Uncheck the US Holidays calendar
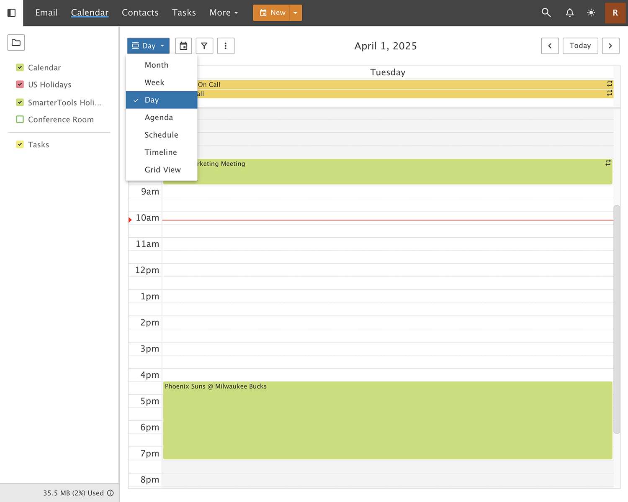The width and height of the screenshot is (628, 502). click(20, 85)
